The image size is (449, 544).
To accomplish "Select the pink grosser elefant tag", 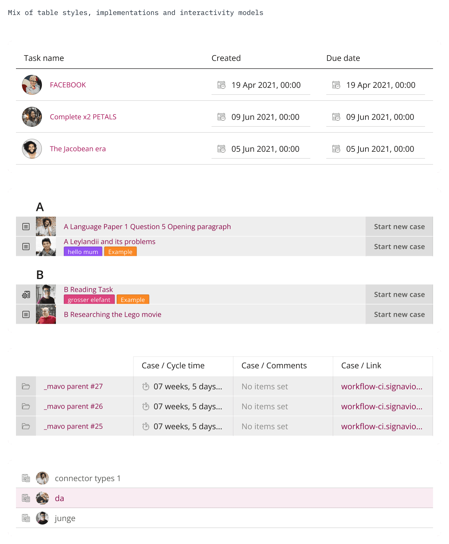I will point(89,300).
